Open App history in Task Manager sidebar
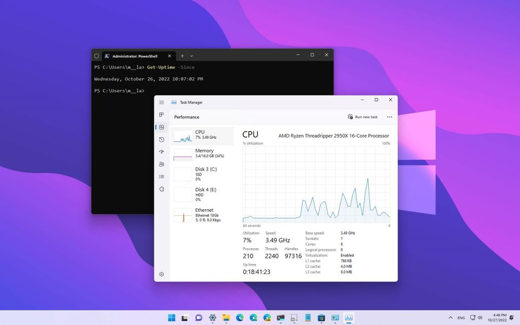This screenshot has width=520, height=325. pos(161,140)
